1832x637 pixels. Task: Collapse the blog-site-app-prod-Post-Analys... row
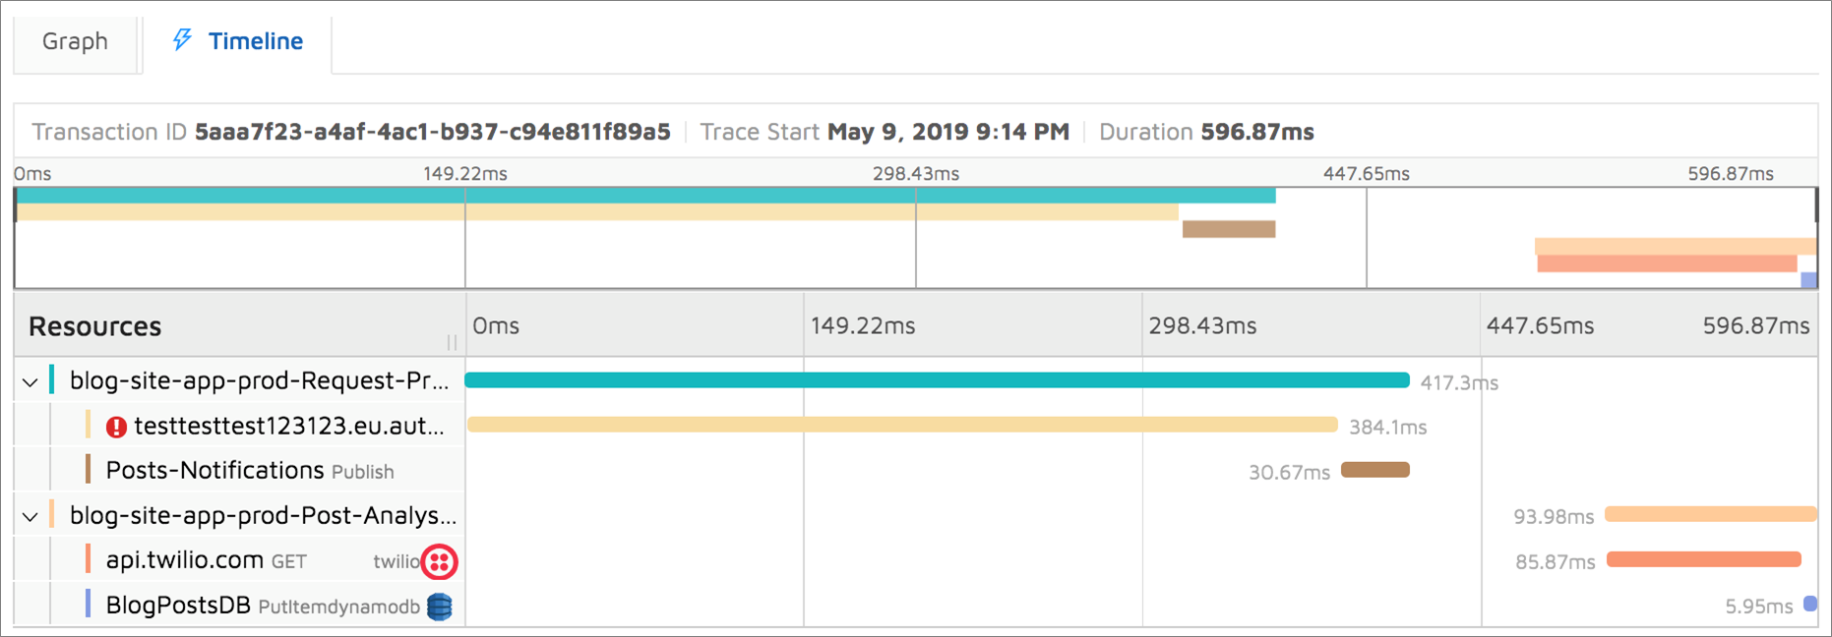point(31,516)
